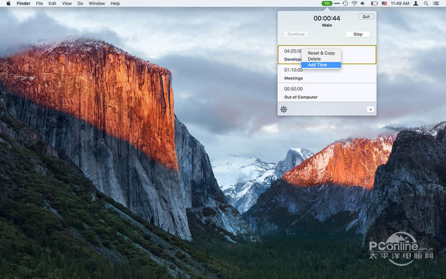Add a new timer with plus button

370,109
